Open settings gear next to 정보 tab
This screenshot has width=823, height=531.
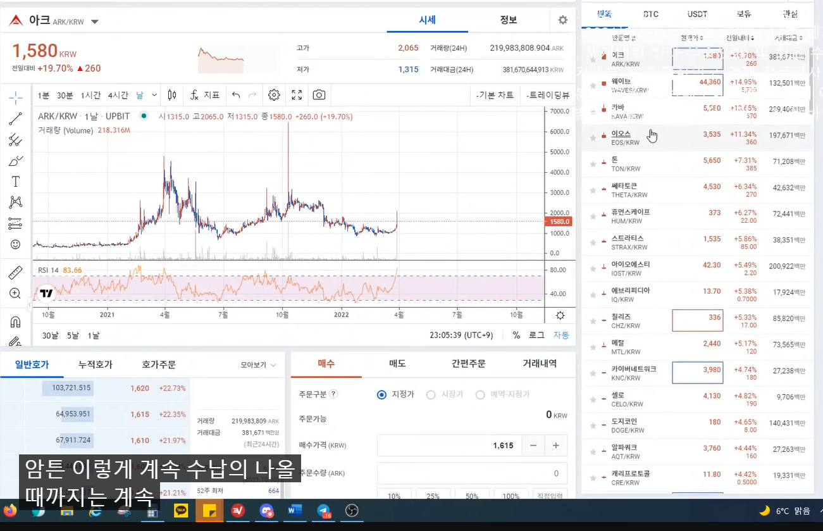(563, 20)
